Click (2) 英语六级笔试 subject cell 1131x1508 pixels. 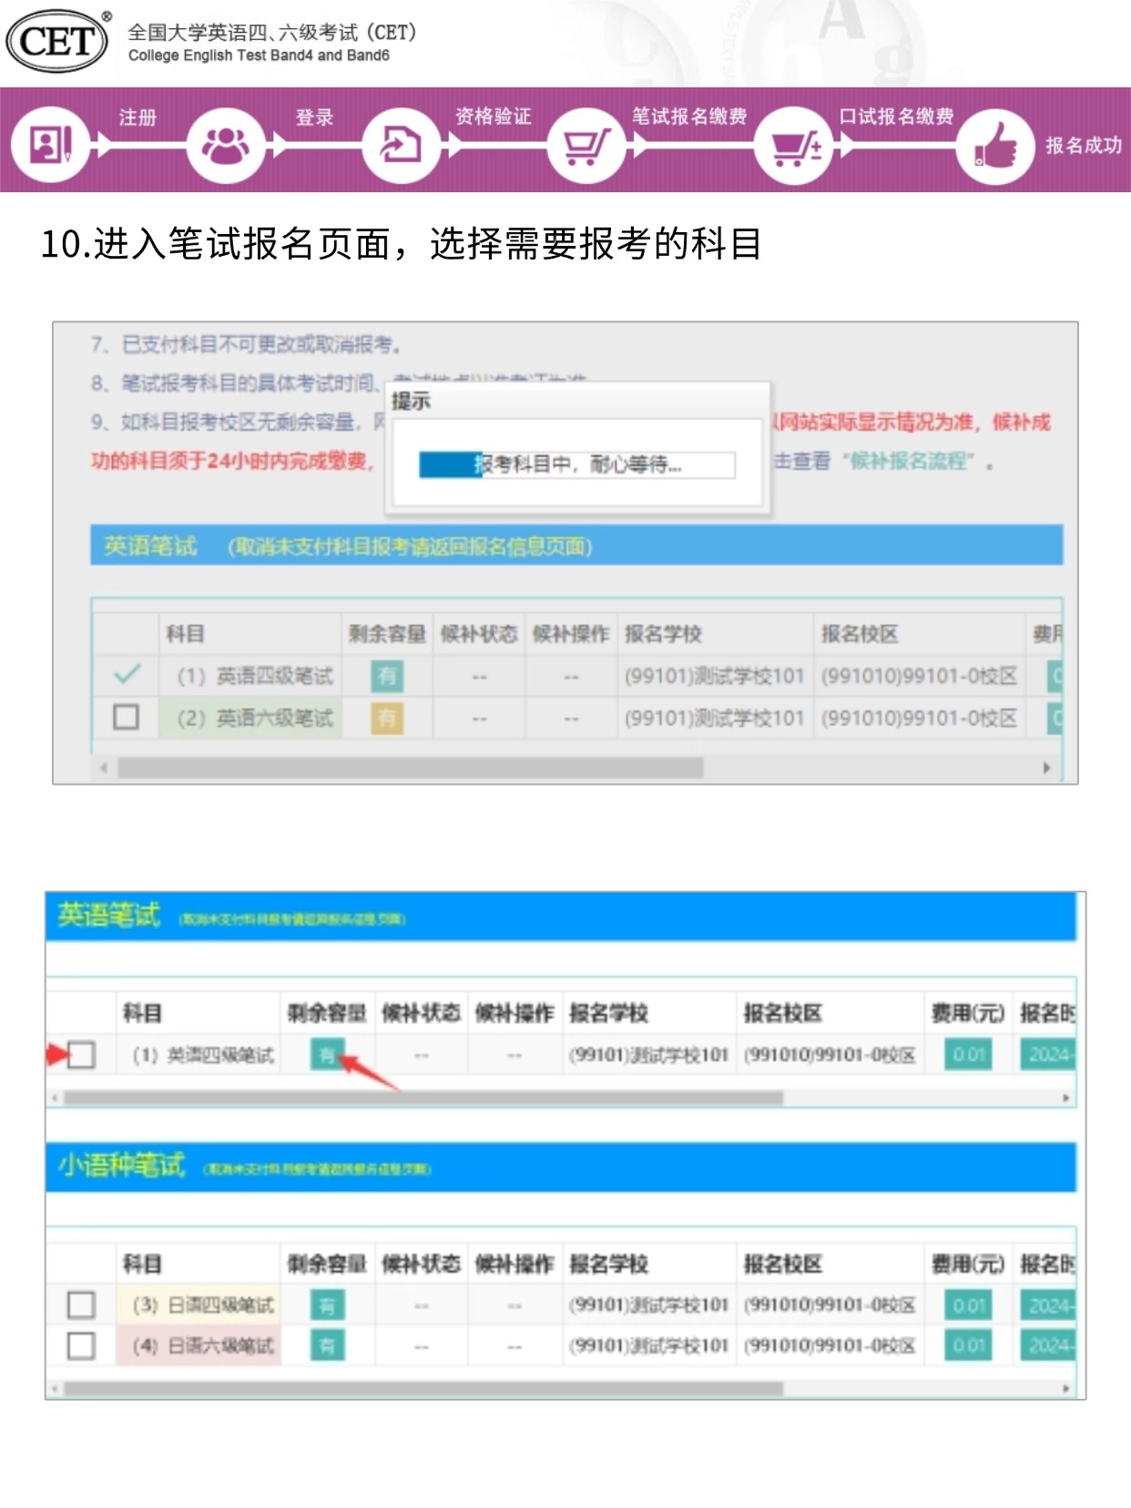251,718
